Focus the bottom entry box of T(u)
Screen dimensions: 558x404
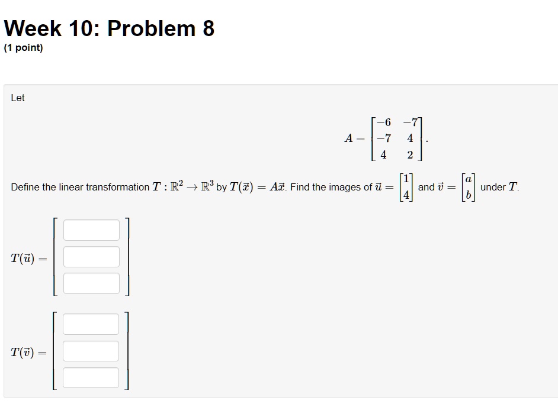coord(91,283)
